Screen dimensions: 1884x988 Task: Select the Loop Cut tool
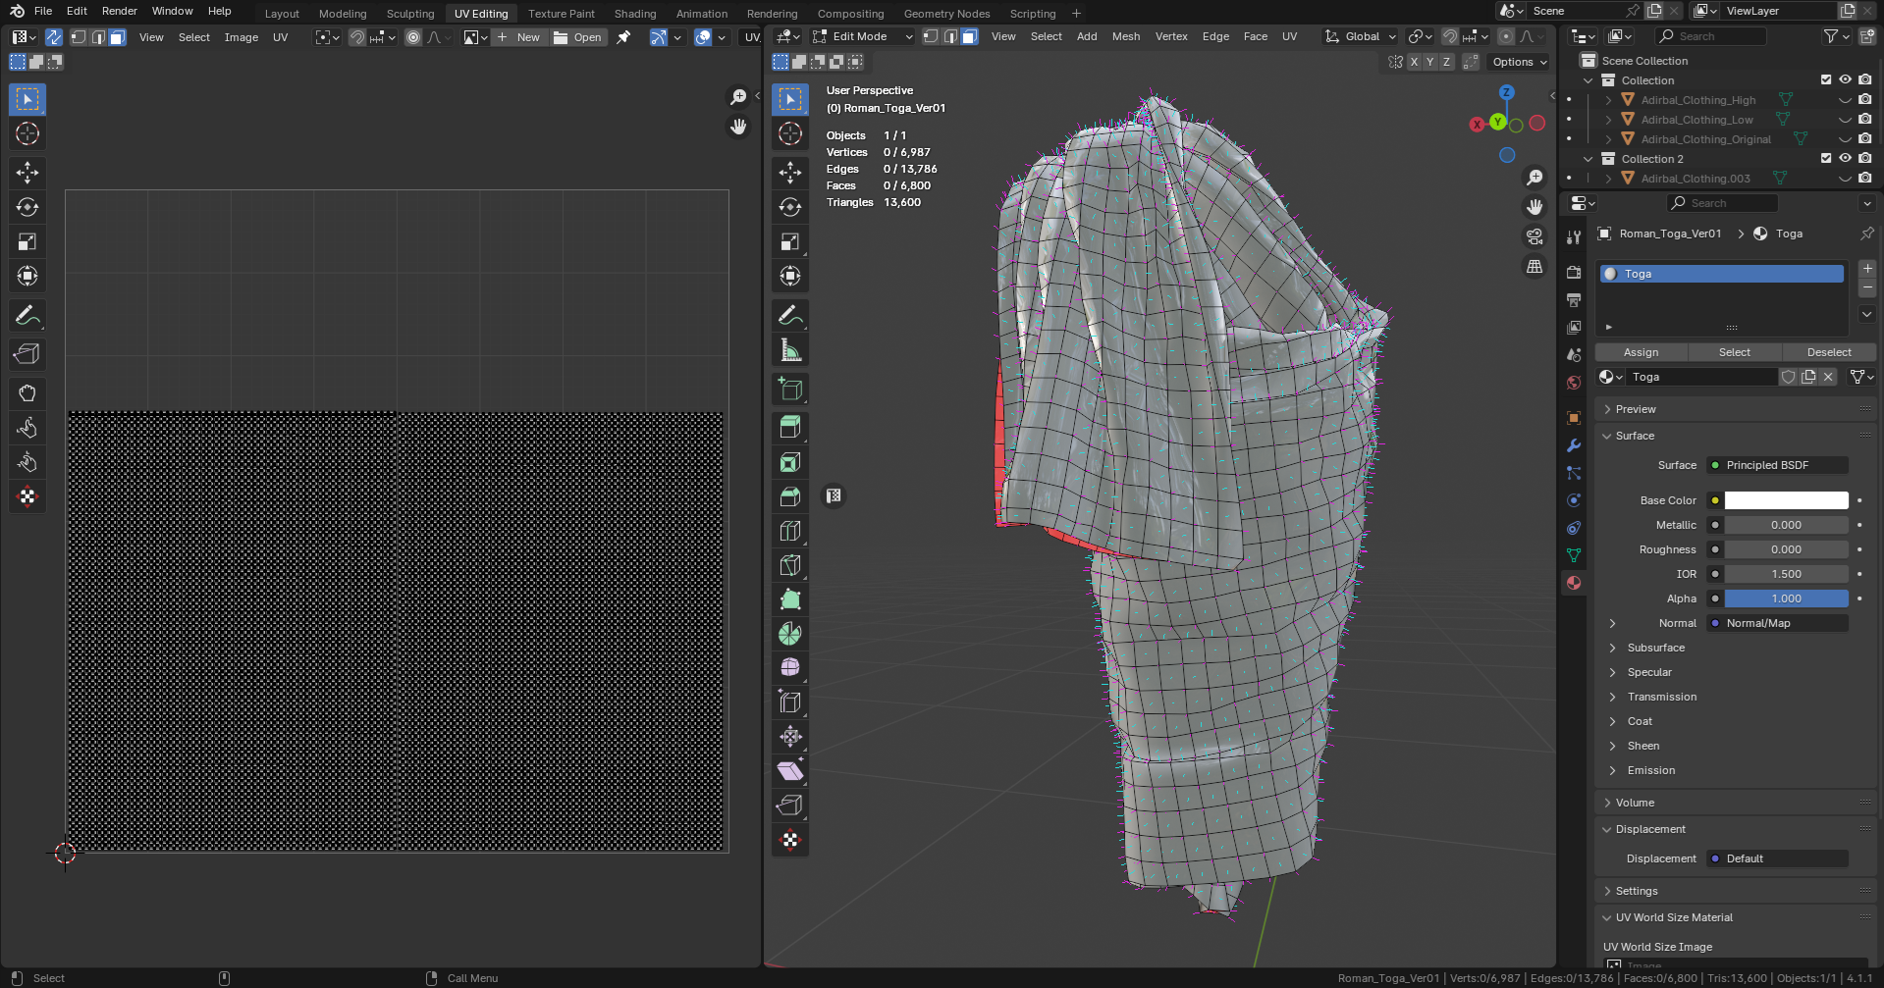[x=790, y=531]
